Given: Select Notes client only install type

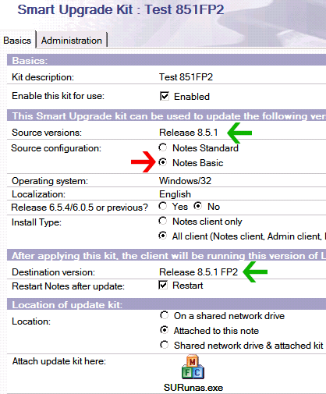Looking at the screenshot, I should click(x=163, y=221).
